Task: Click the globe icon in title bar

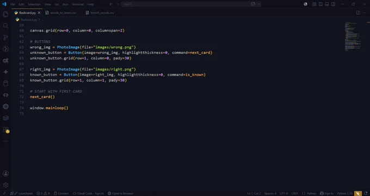Action: click(305, 4)
